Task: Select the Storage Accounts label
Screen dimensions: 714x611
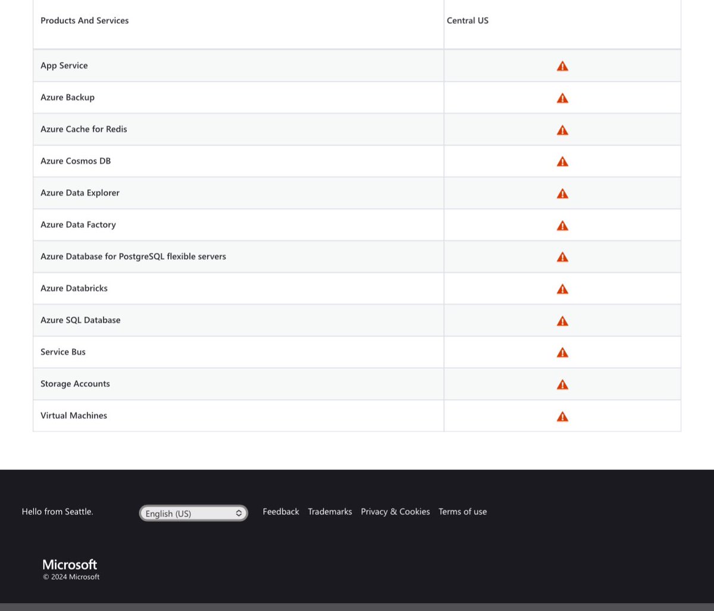Action: click(75, 384)
